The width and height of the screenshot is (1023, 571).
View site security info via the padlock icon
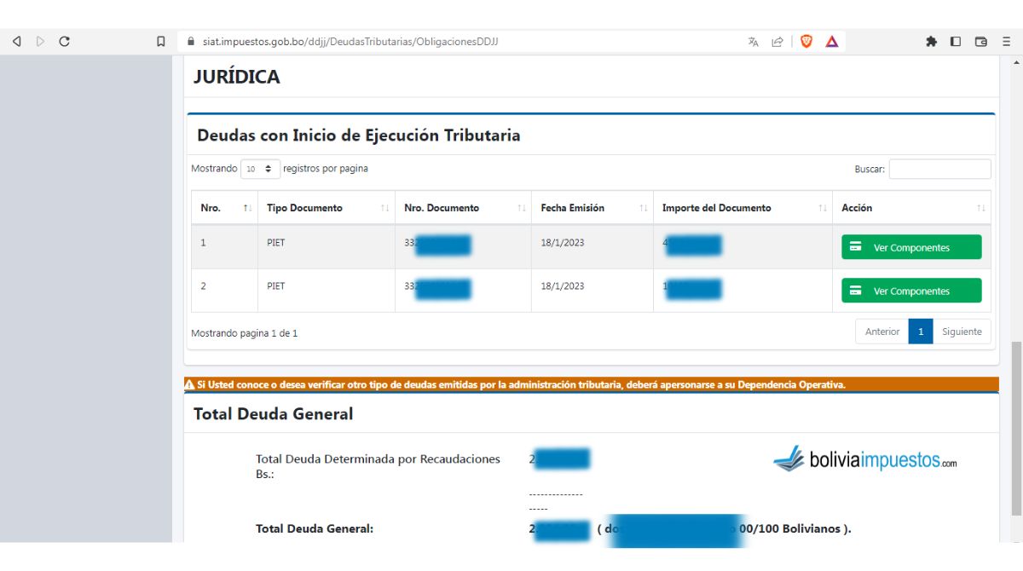(191, 41)
